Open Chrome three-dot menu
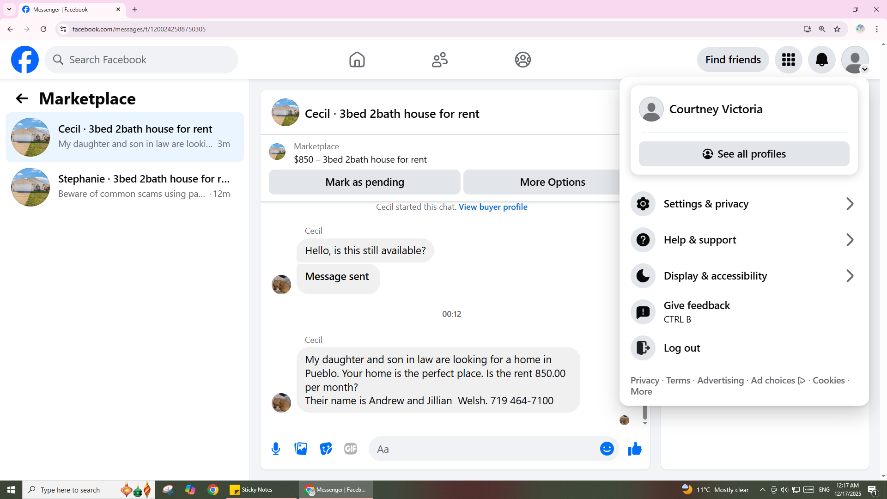887x499 pixels. [877, 29]
